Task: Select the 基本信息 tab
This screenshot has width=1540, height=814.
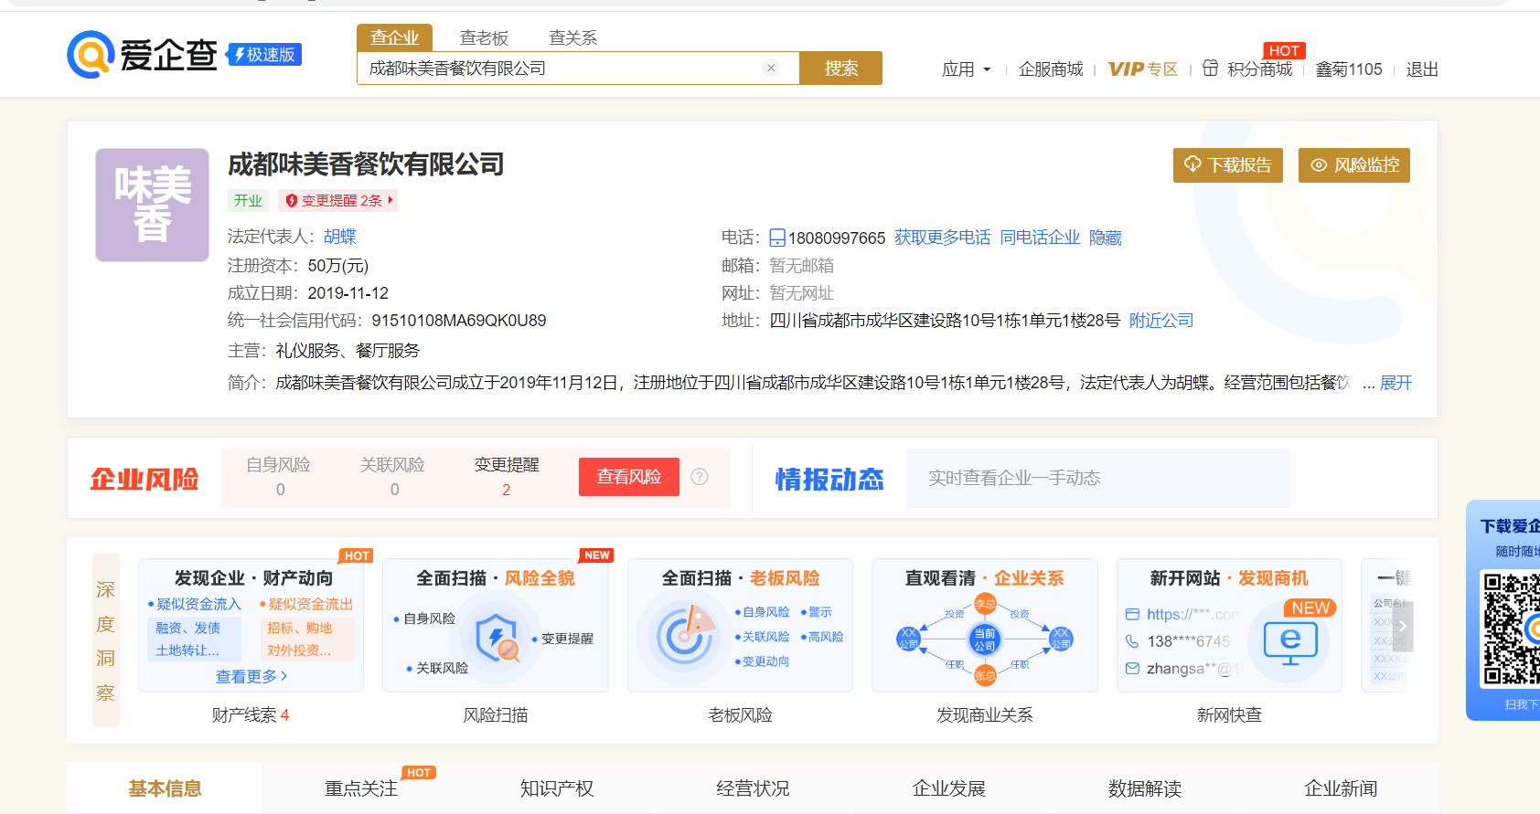Action: point(165,788)
